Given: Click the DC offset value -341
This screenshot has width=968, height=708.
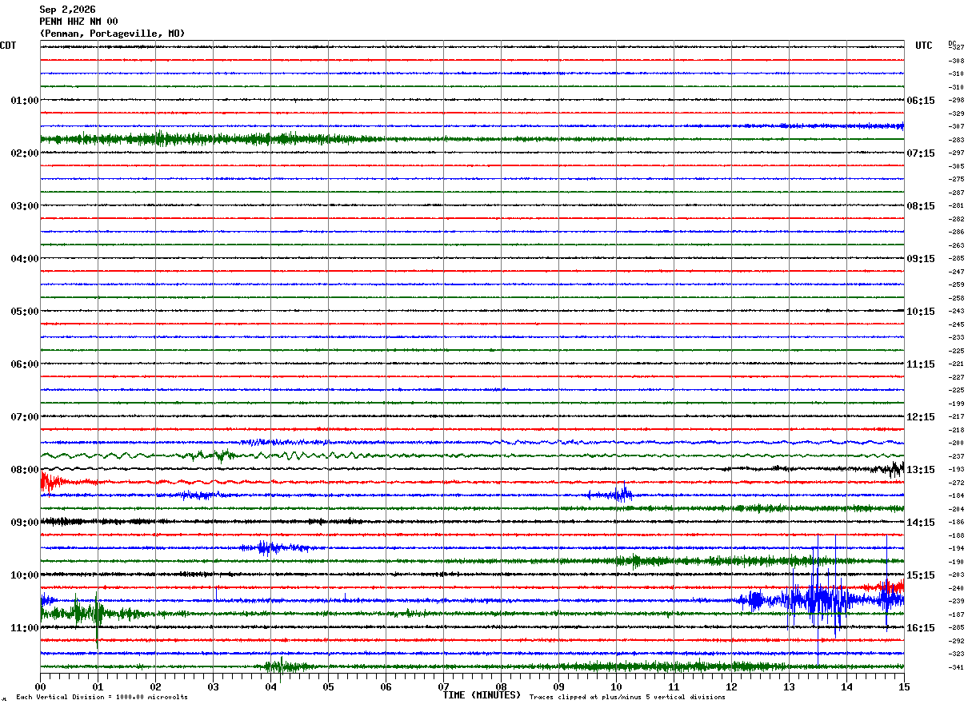Looking at the screenshot, I should pyautogui.click(x=956, y=667).
